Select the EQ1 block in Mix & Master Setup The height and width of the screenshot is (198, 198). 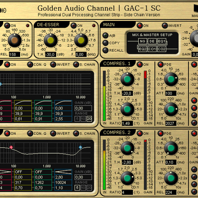pyautogui.click(x=162, y=41)
